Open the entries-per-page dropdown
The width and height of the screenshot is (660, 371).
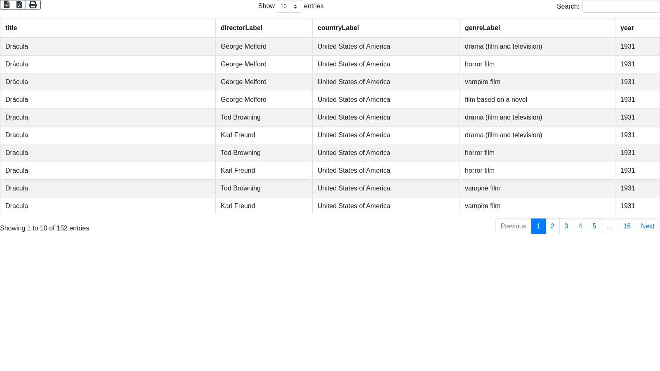(x=289, y=6)
